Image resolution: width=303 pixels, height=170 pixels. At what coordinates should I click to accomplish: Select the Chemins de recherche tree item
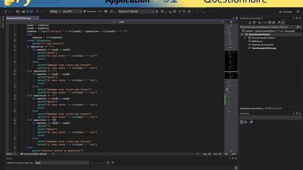click(x=262, y=45)
